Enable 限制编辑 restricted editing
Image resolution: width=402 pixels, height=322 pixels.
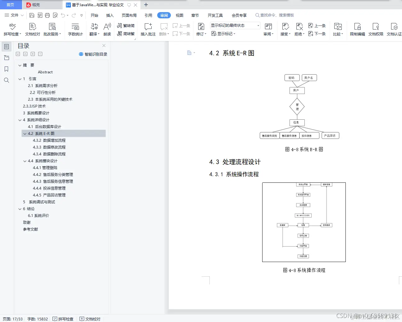(357, 30)
